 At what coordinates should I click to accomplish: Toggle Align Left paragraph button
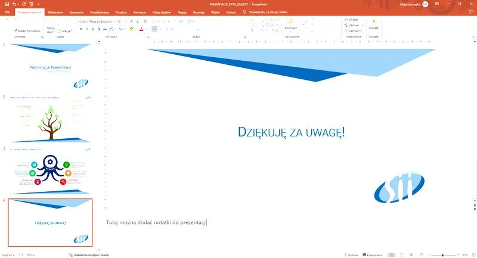[x=154, y=29]
